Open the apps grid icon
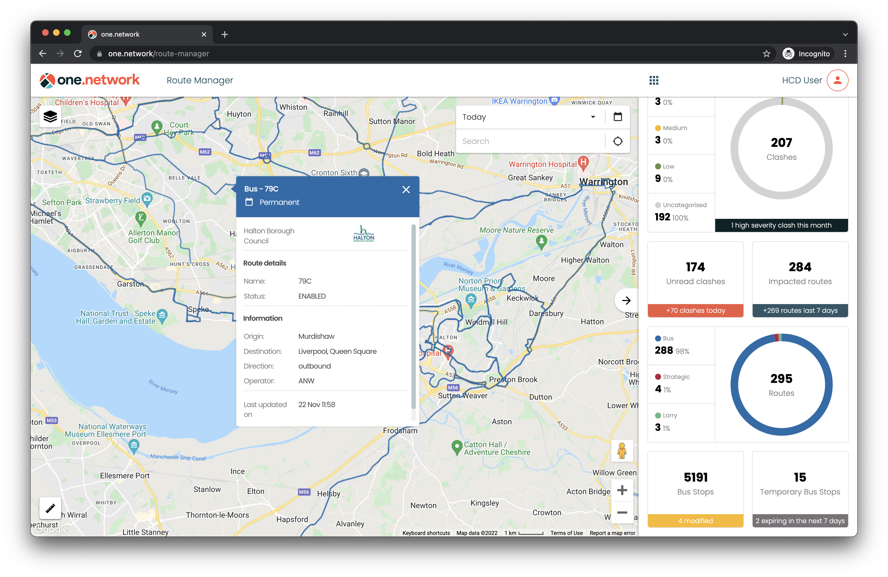 click(x=654, y=80)
